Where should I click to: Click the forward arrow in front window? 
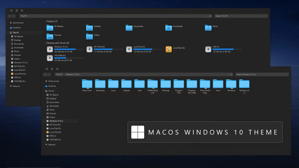click(49, 74)
